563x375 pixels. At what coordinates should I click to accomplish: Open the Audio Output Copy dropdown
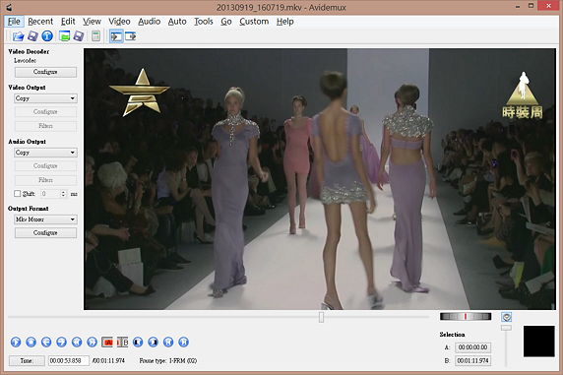click(45, 153)
